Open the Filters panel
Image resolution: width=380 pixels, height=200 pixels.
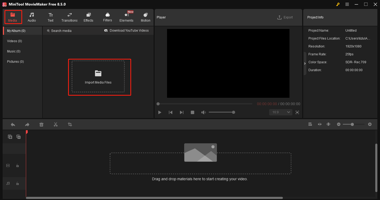107,17
